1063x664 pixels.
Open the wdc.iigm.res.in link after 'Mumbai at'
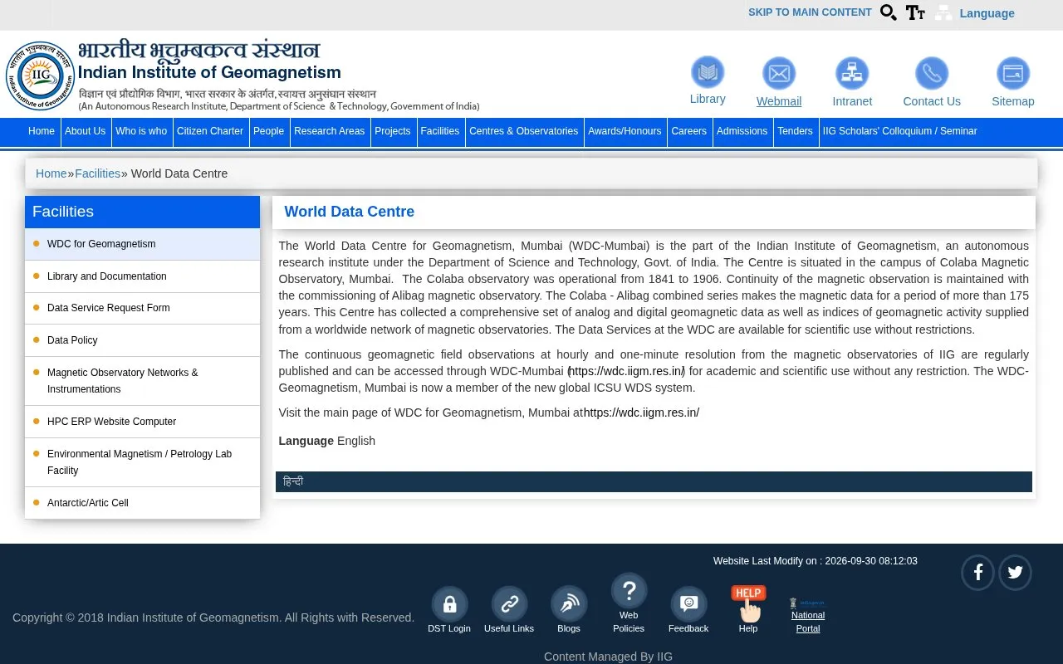pyautogui.click(x=641, y=413)
